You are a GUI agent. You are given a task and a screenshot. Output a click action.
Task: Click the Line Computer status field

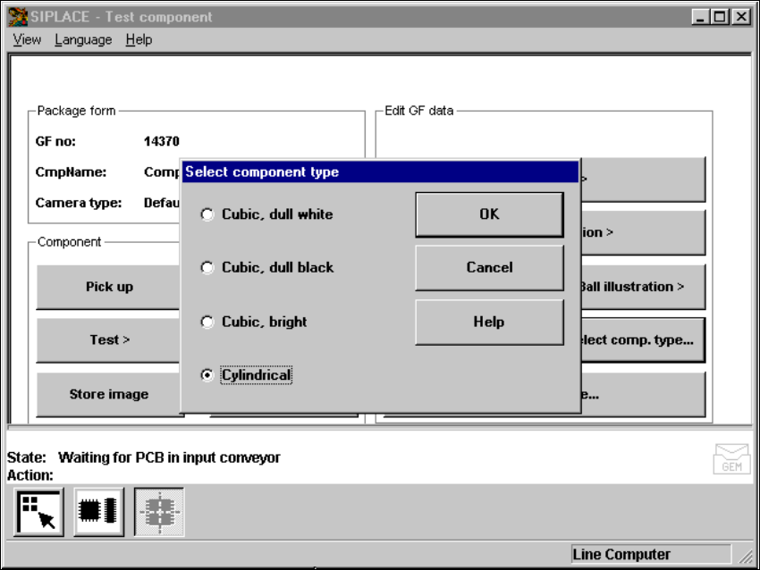[x=651, y=554]
